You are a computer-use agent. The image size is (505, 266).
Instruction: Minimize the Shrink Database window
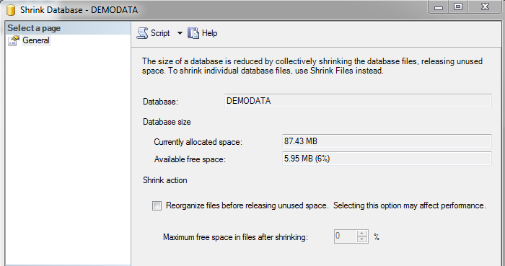tap(439, 6)
